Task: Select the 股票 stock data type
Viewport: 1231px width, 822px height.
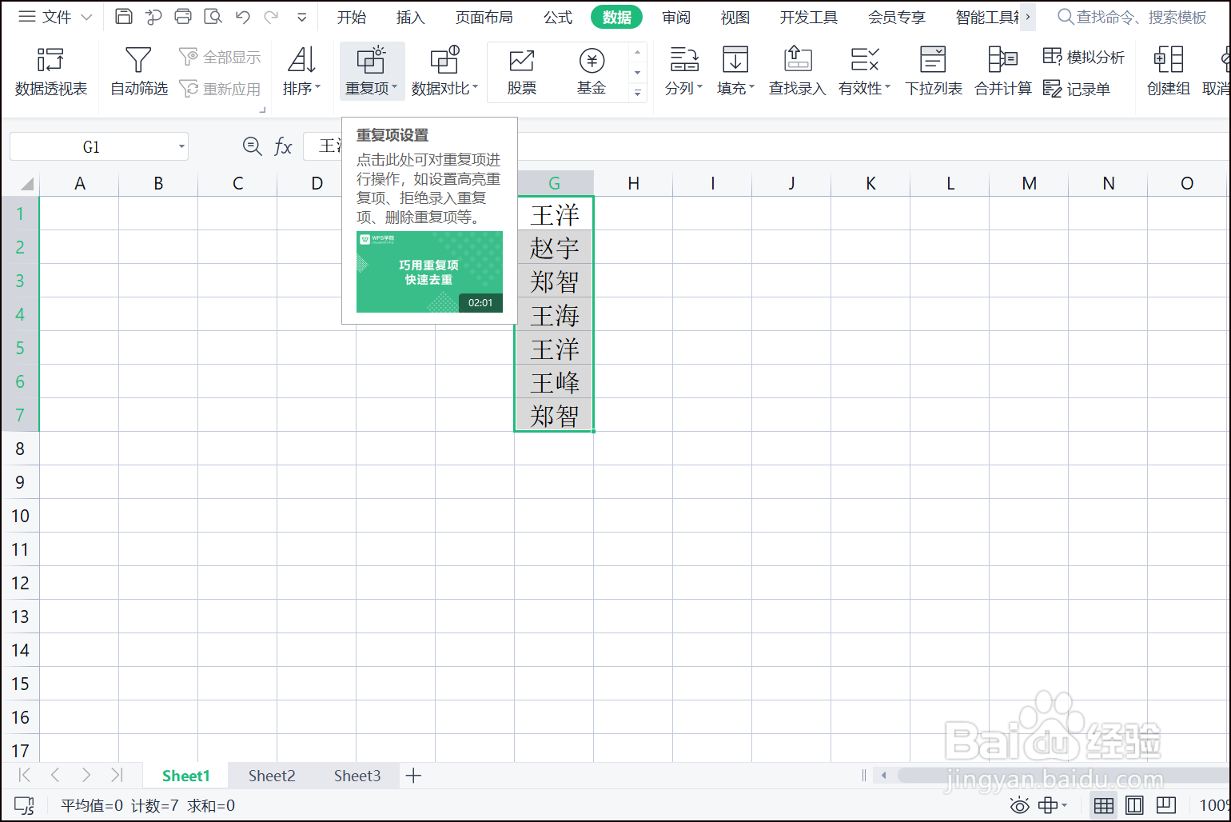Action: (x=522, y=71)
